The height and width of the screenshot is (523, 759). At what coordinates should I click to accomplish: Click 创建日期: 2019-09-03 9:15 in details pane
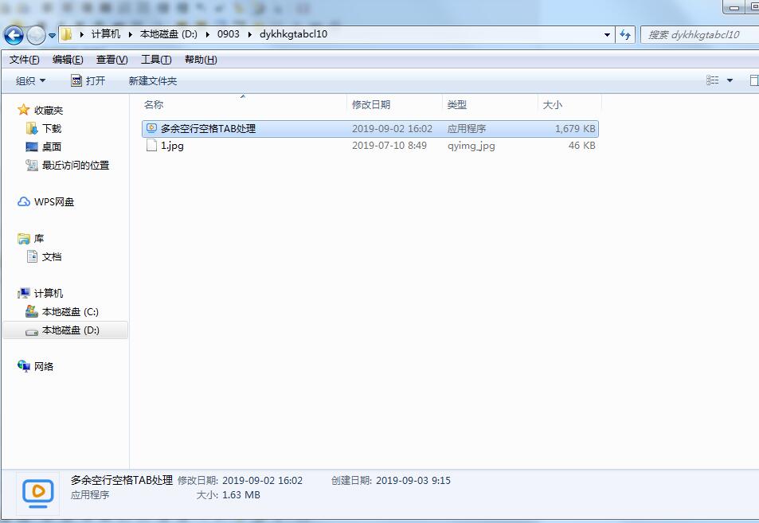[x=391, y=481]
